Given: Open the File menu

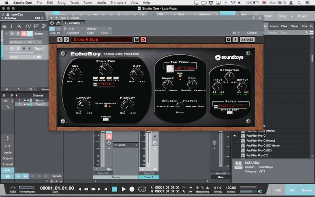Looking at the screenshot, I should point(39,3).
